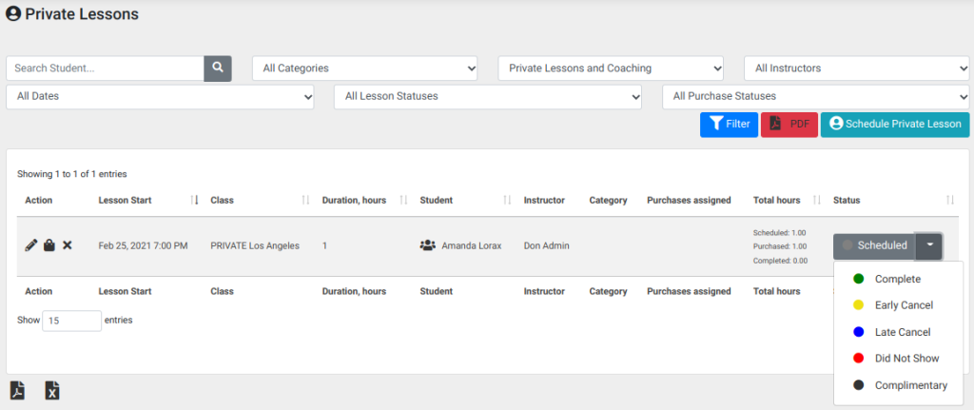
Task: Click the pencil edit icon for the lesson
Action: [x=31, y=245]
